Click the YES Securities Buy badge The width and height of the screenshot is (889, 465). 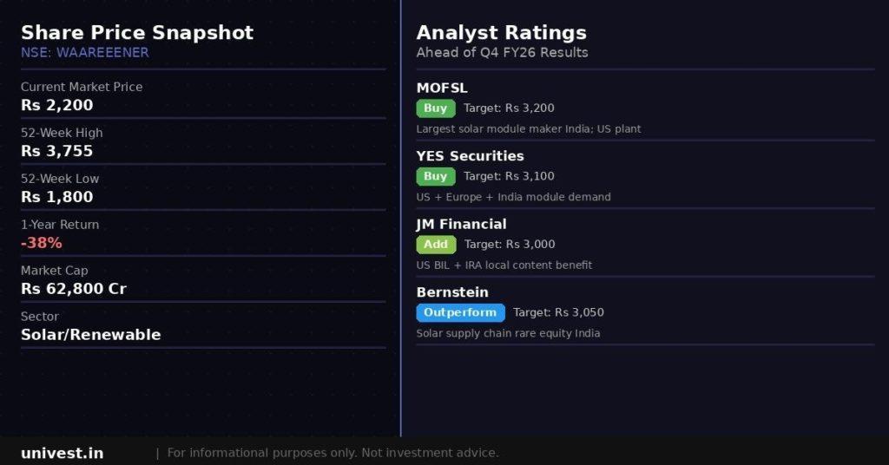click(x=436, y=176)
